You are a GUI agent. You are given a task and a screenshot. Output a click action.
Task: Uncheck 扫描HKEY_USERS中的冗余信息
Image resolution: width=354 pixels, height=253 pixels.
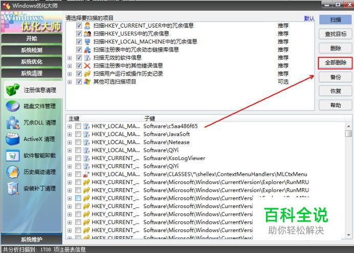pyautogui.click(x=79, y=34)
